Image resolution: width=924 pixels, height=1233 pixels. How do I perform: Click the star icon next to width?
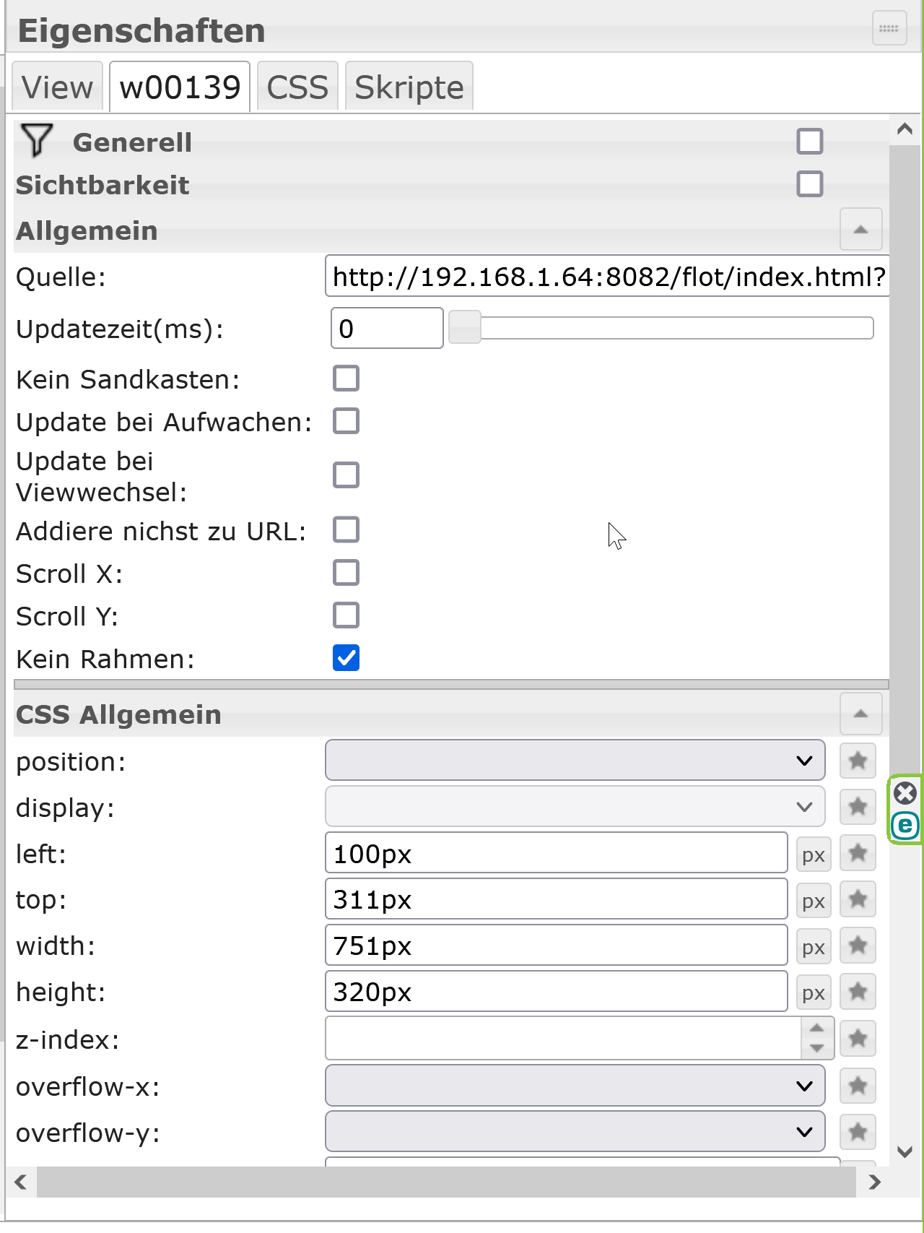tap(858, 946)
